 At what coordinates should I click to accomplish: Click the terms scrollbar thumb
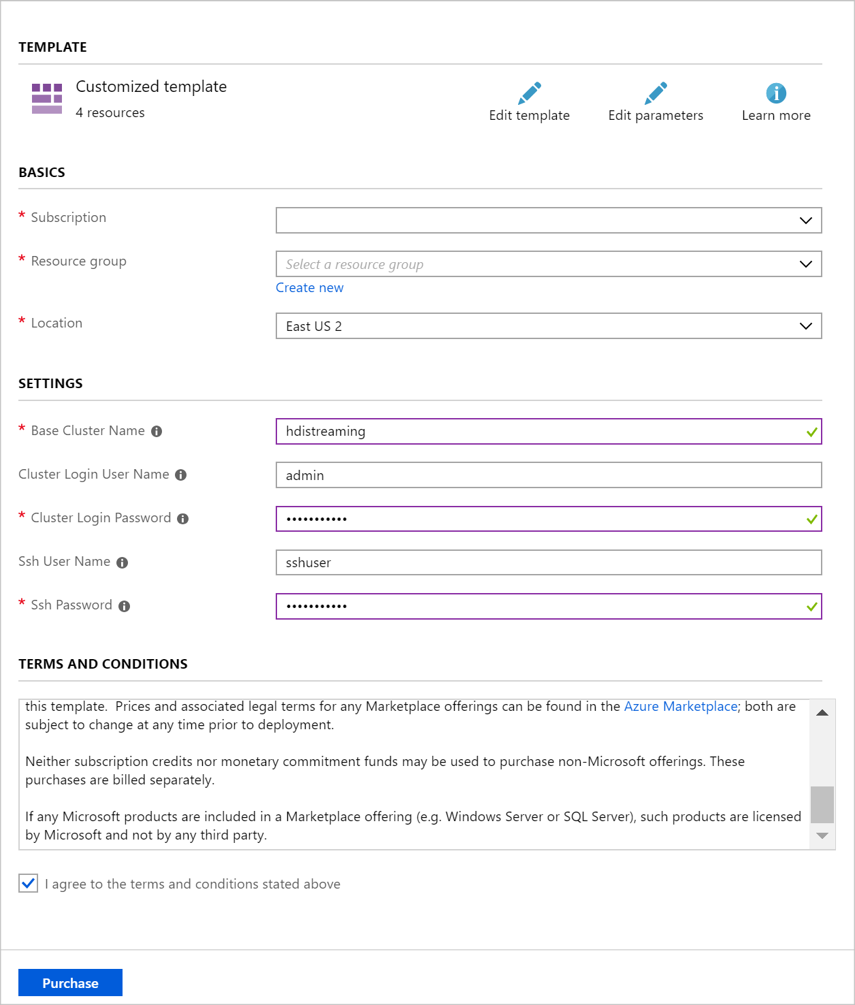click(822, 804)
